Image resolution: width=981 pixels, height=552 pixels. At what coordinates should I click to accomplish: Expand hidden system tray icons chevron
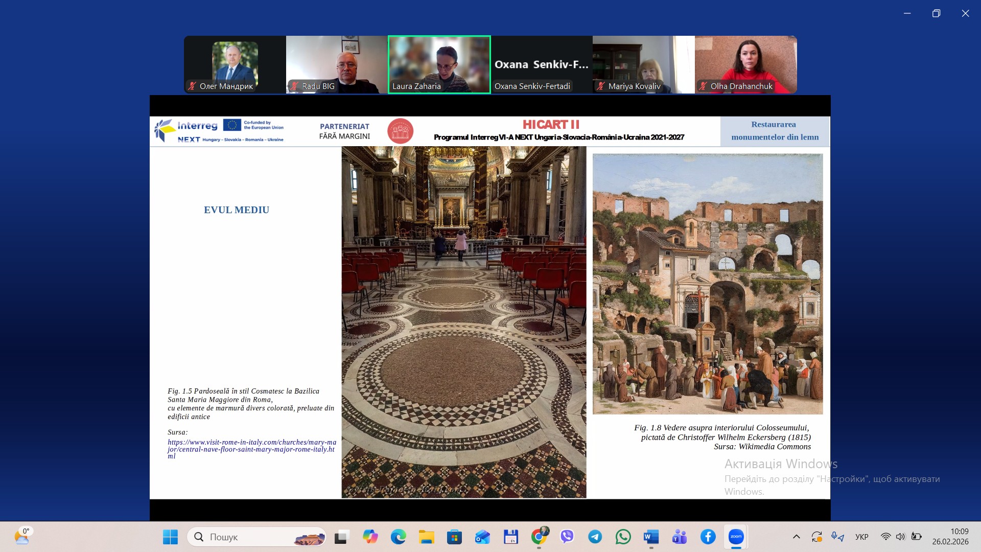click(796, 537)
